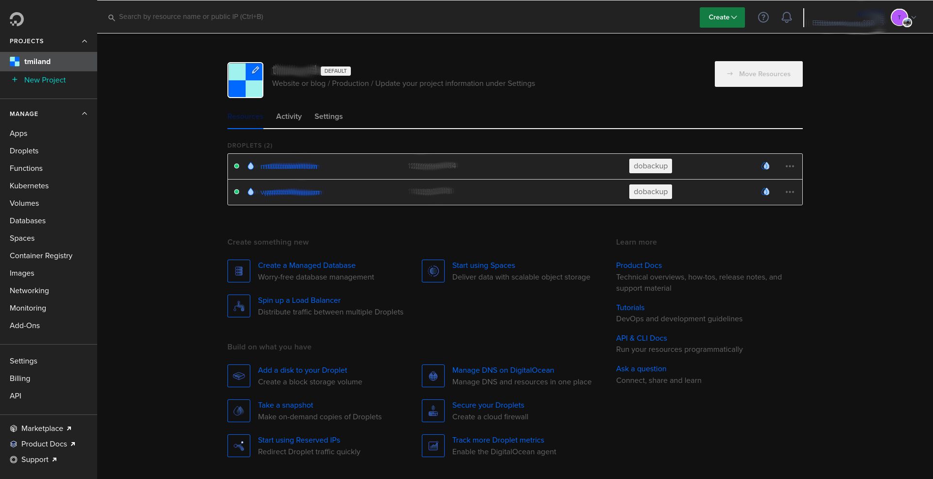
Task: Click dobackup tag on second droplet
Action: (x=651, y=192)
